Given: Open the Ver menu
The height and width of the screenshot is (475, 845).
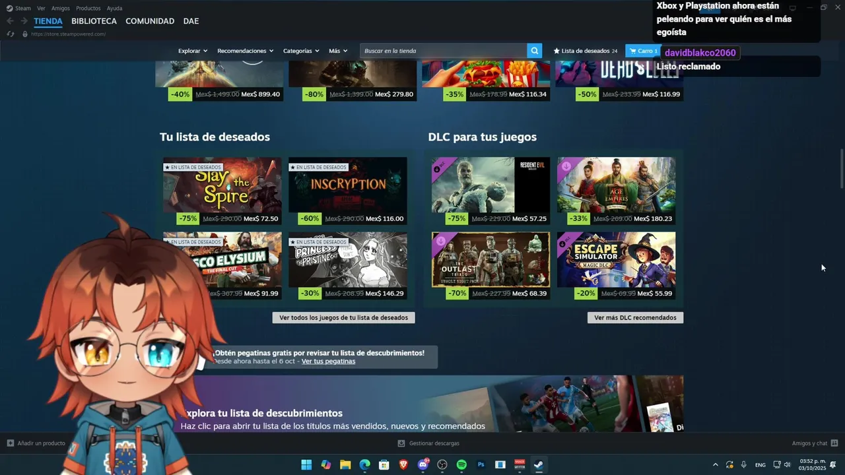Looking at the screenshot, I should pos(41,8).
